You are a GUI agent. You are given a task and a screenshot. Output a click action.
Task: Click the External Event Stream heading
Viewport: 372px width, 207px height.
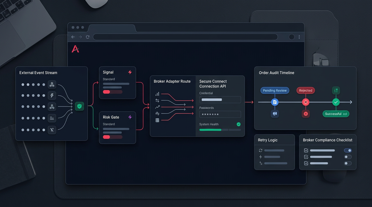[38, 73]
